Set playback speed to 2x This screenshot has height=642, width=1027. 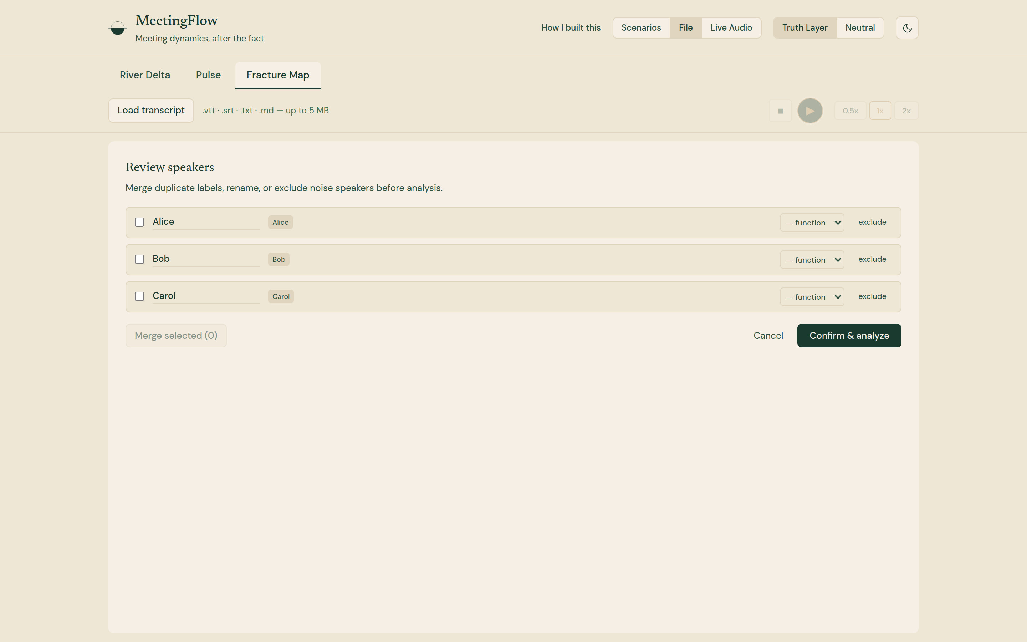[x=906, y=111]
